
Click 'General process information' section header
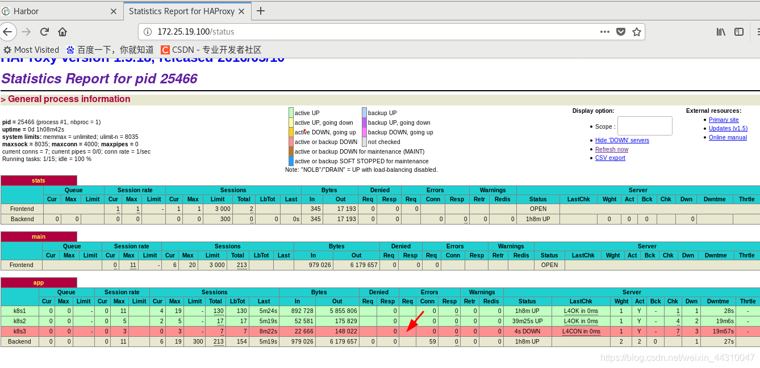point(66,99)
